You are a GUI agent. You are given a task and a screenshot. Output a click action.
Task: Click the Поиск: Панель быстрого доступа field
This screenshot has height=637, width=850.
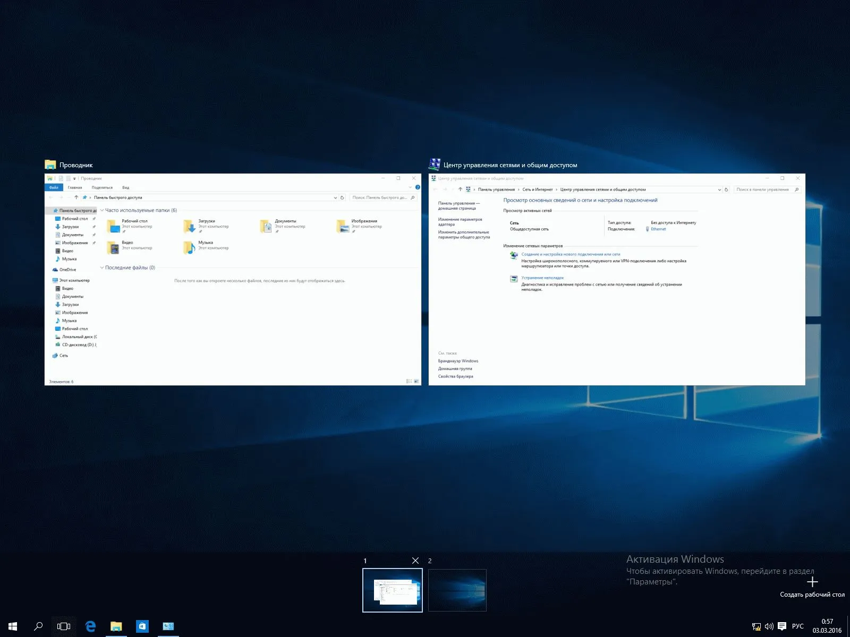click(384, 197)
